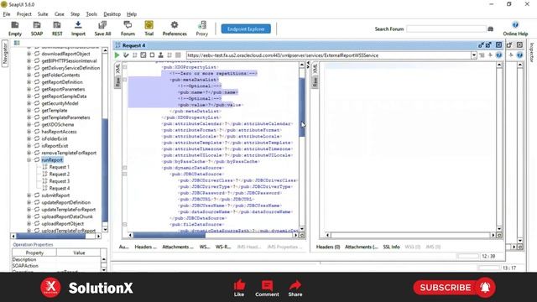The image size is (537, 302).
Task: Create a new REST project
Action: 57,29
